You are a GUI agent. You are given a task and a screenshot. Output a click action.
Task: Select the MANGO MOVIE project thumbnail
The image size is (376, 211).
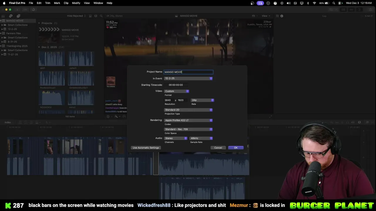click(49, 35)
